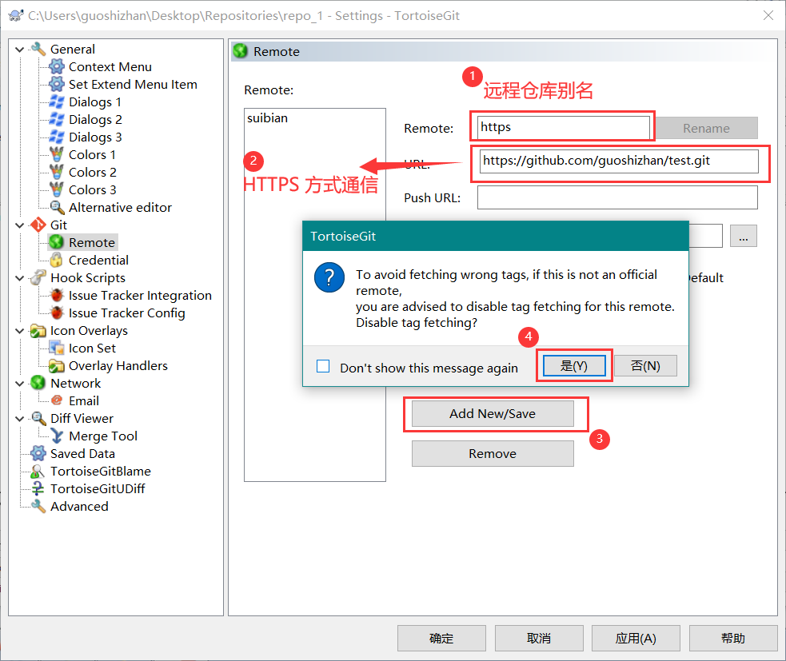Click the Alternative editor magnifier icon

coord(57,207)
